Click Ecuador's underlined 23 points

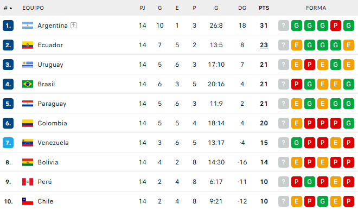point(264,45)
